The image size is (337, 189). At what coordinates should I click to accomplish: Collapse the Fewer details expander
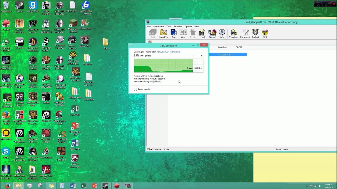(142, 89)
